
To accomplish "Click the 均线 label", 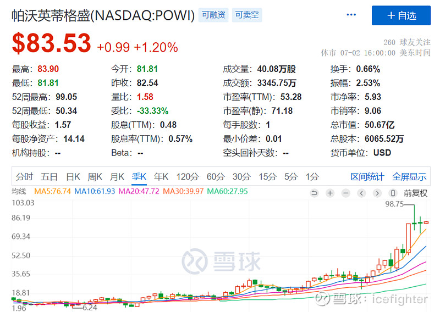I will [19, 192].
